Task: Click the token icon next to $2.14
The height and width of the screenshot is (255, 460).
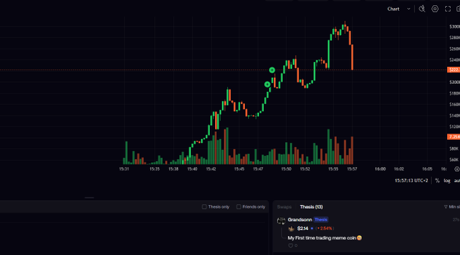Action: pyautogui.click(x=292, y=229)
